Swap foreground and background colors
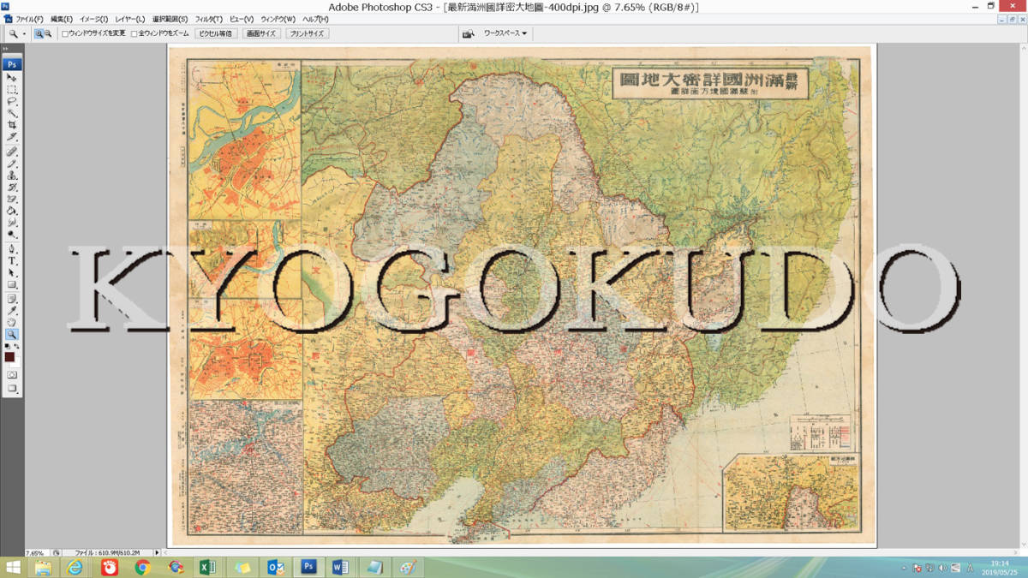Image resolution: width=1028 pixels, height=578 pixels. coord(17,347)
